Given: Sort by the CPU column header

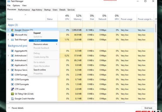Looking at the screenshot, I should pyautogui.click(x=64, y=17).
